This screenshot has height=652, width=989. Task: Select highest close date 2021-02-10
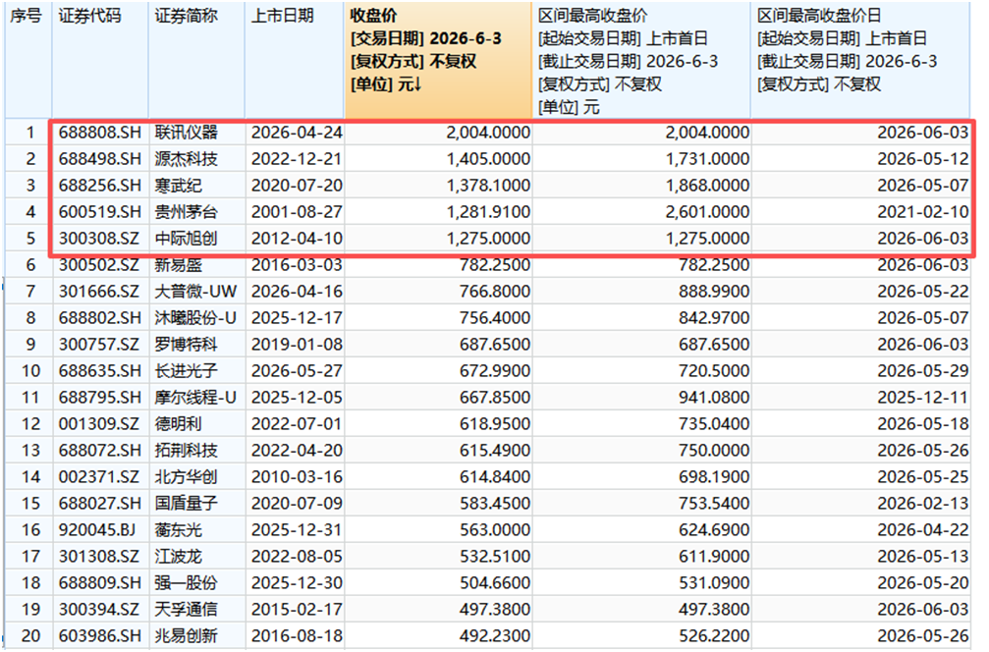click(x=861, y=212)
